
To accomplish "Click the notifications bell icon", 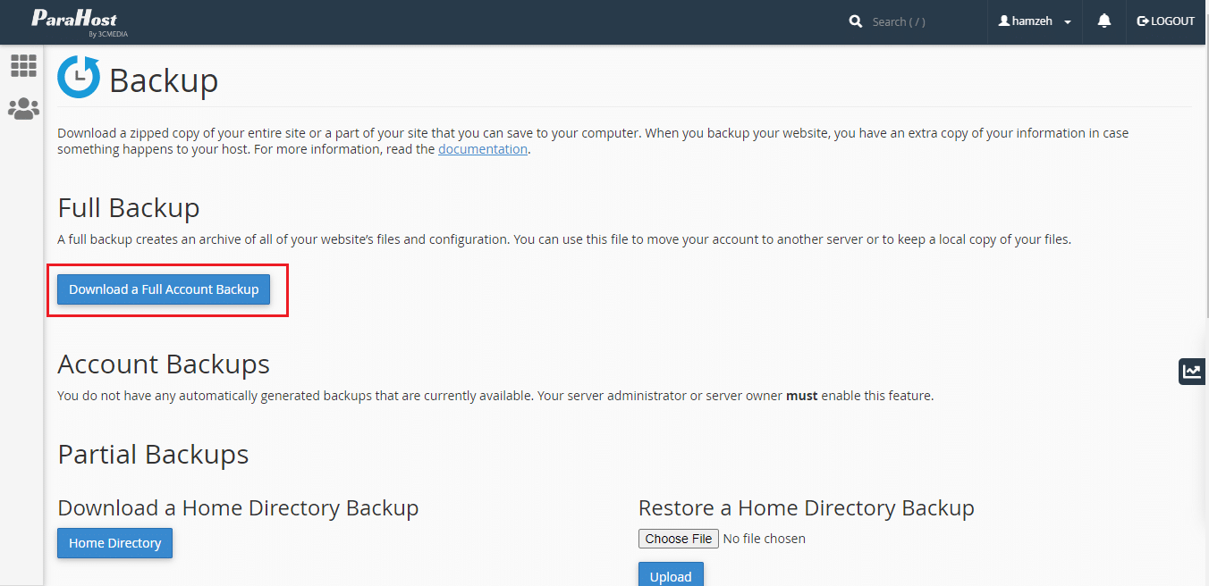I will pos(1104,21).
